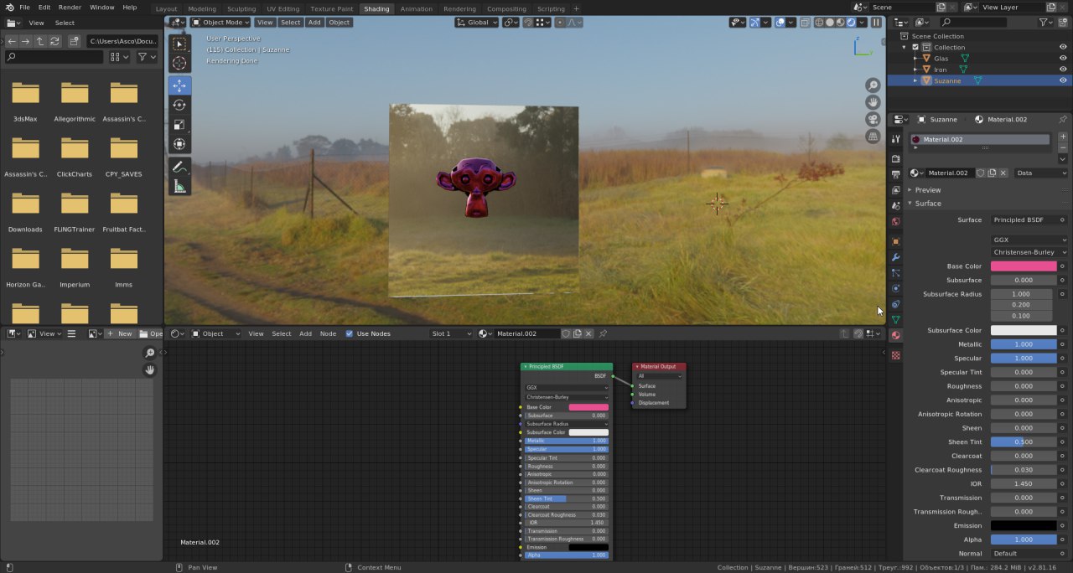Image resolution: width=1073 pixels, height=573 pixels.
Task: Switch to solid viewport shading
Action: coord(831,22)
